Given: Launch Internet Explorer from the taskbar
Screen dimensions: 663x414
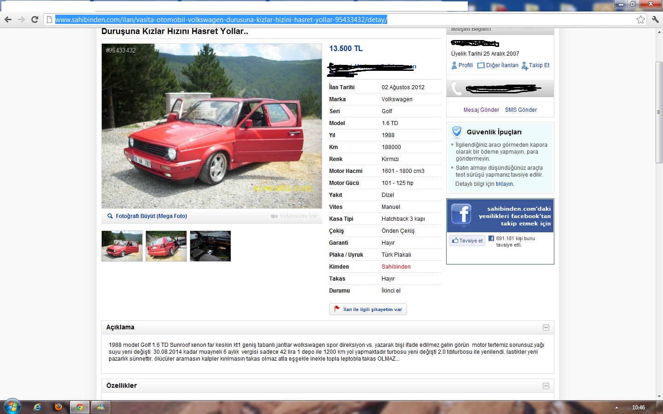Looking at the screenshot, I should coord(37,407).
